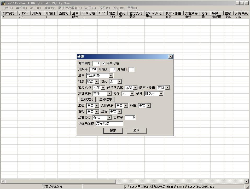Click the horizontal scrollbar right arrow
This screenshot has height=189, width=250.
[x=247, y=181]
